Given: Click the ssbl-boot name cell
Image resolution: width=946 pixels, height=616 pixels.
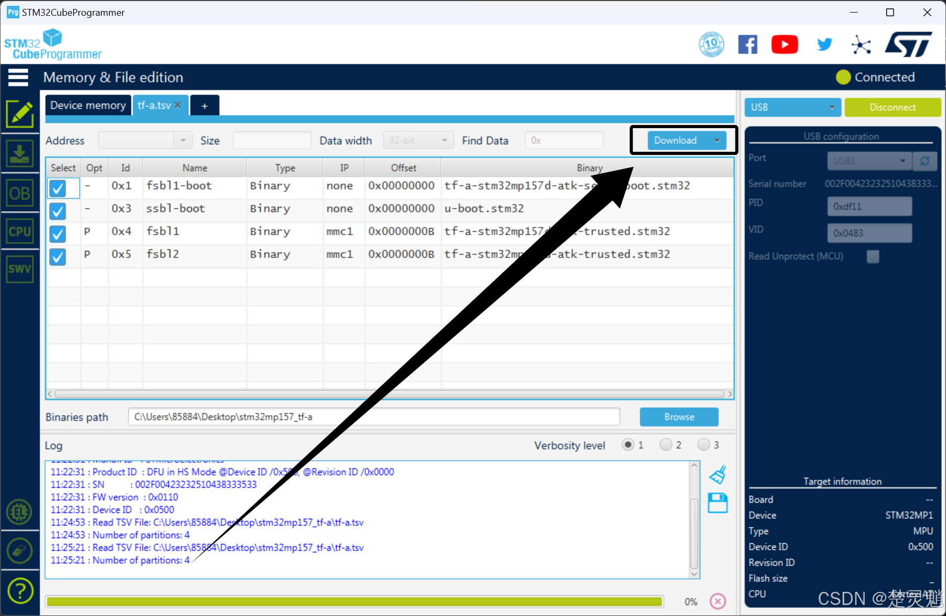Looking at the screenshot, I should [x=195, y=208].
